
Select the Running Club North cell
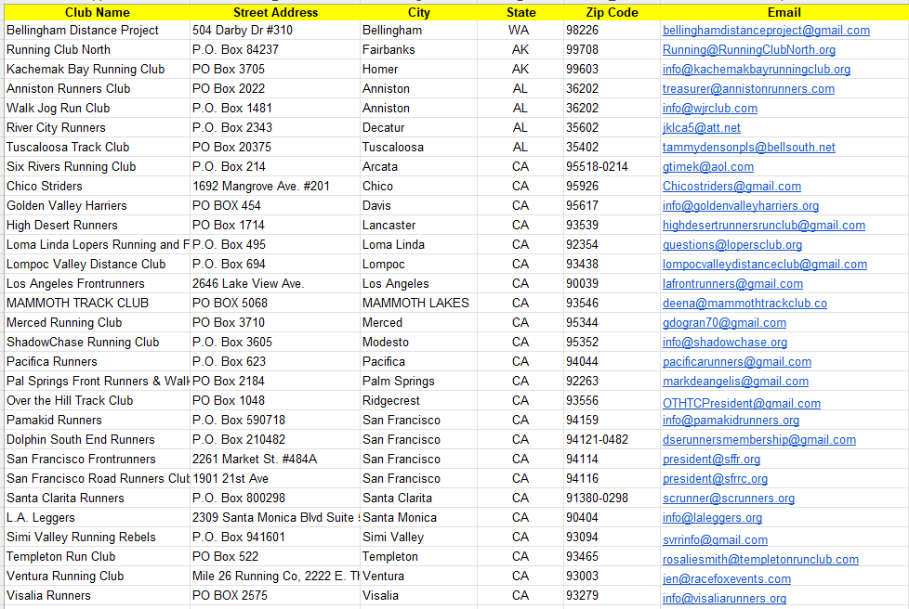click(x=98, y=50)
